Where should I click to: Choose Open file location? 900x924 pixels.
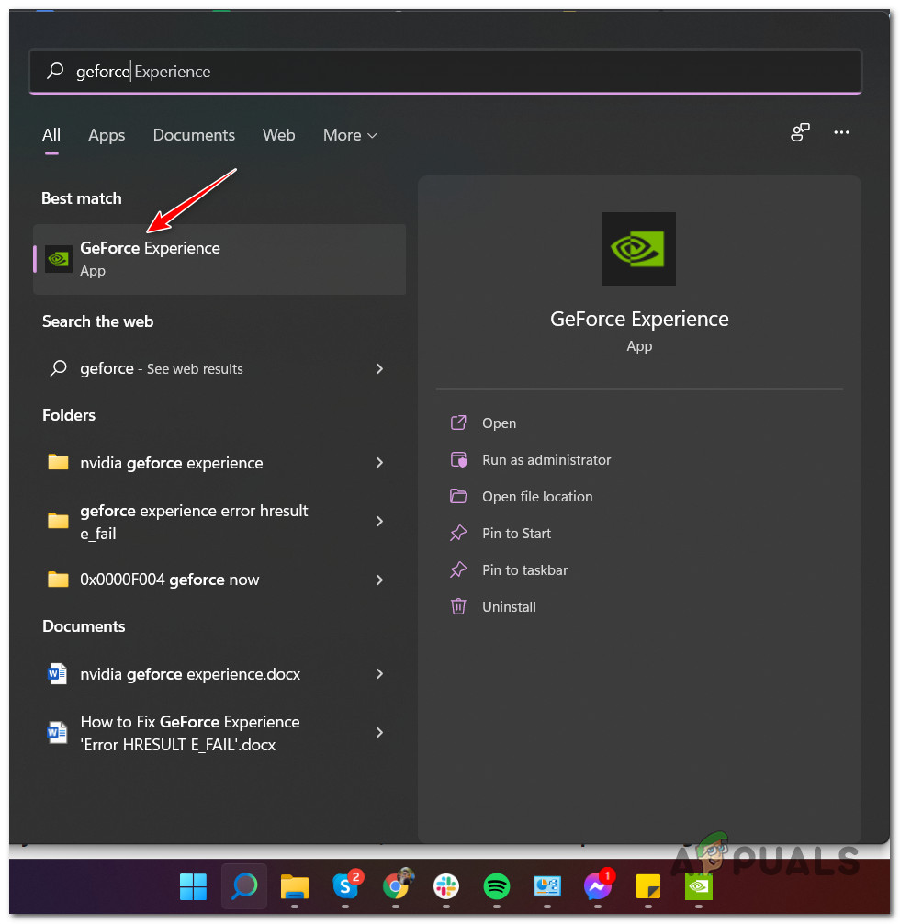pos(537,497)
